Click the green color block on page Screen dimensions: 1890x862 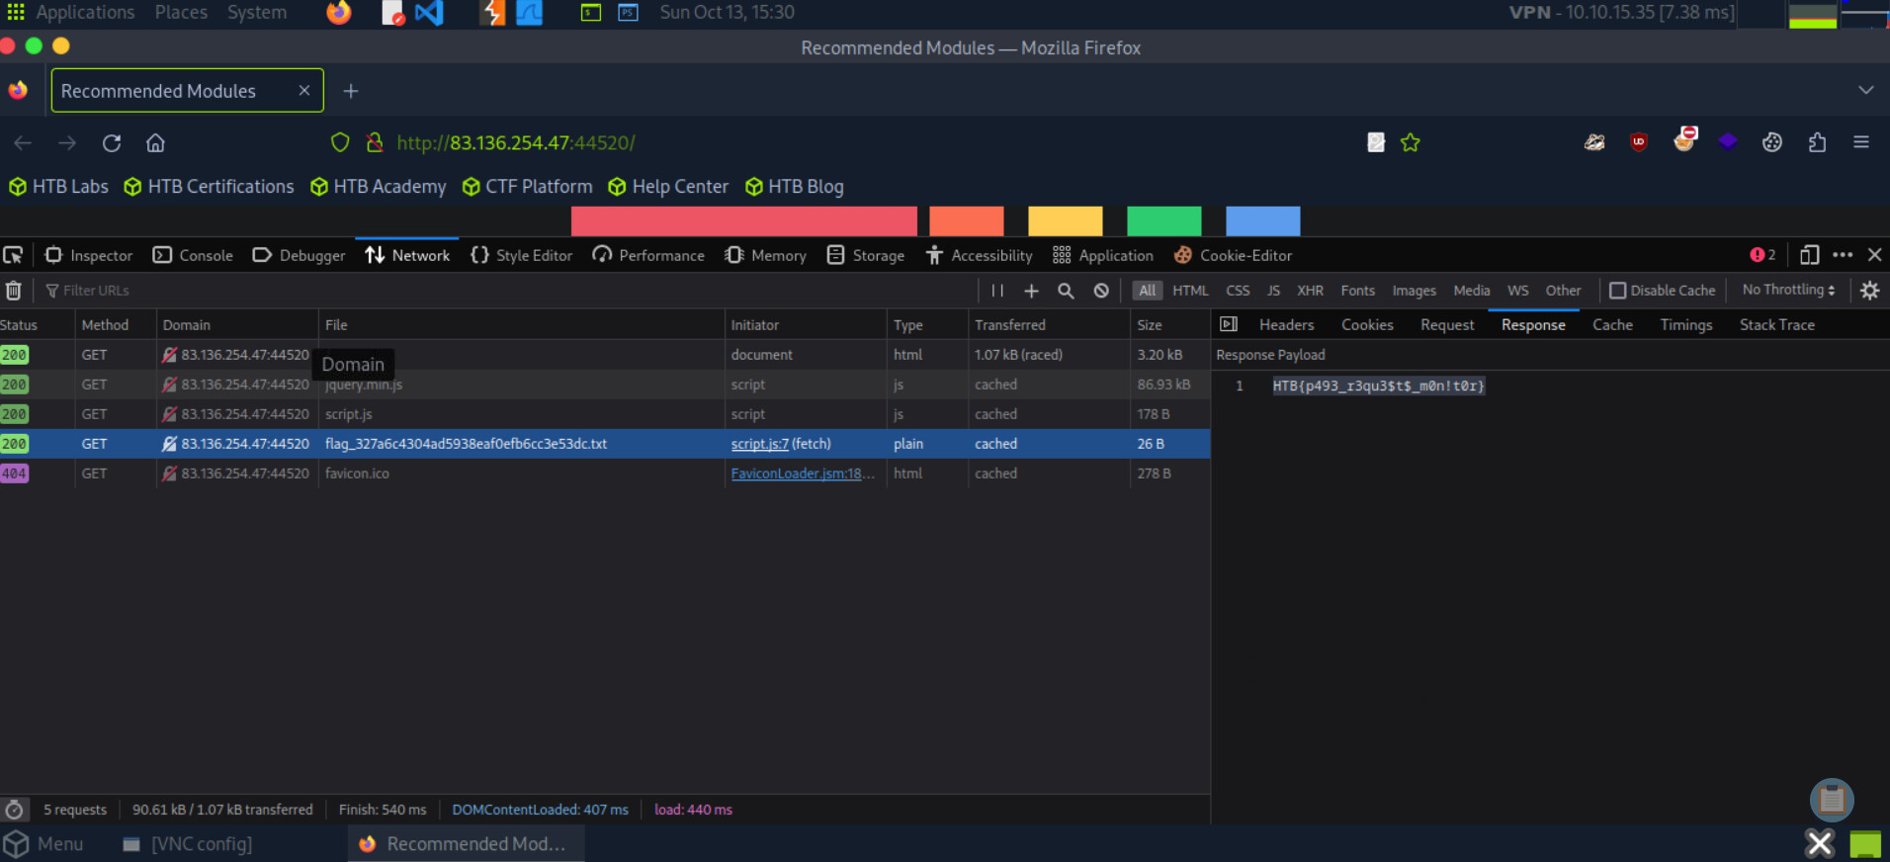coord(1163,221)
